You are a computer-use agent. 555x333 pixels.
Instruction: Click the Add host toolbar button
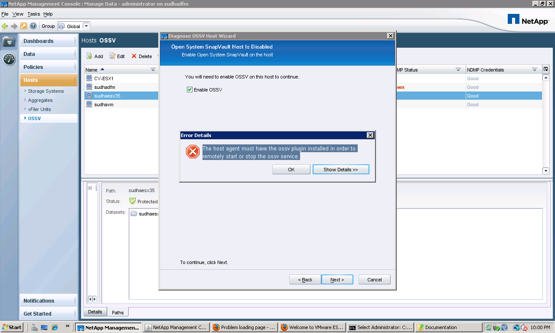pyautogui.click(x=95, y=56)
